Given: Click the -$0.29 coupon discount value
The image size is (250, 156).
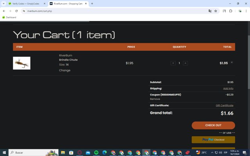Looking at the screenshot, I should 229,95.
